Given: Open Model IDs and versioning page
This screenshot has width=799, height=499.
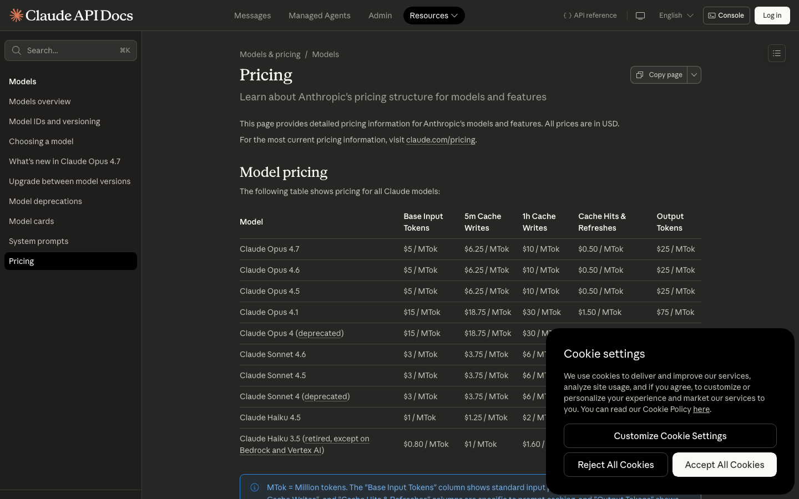Looking at the screenshot, I should click(x=54, y=121).
